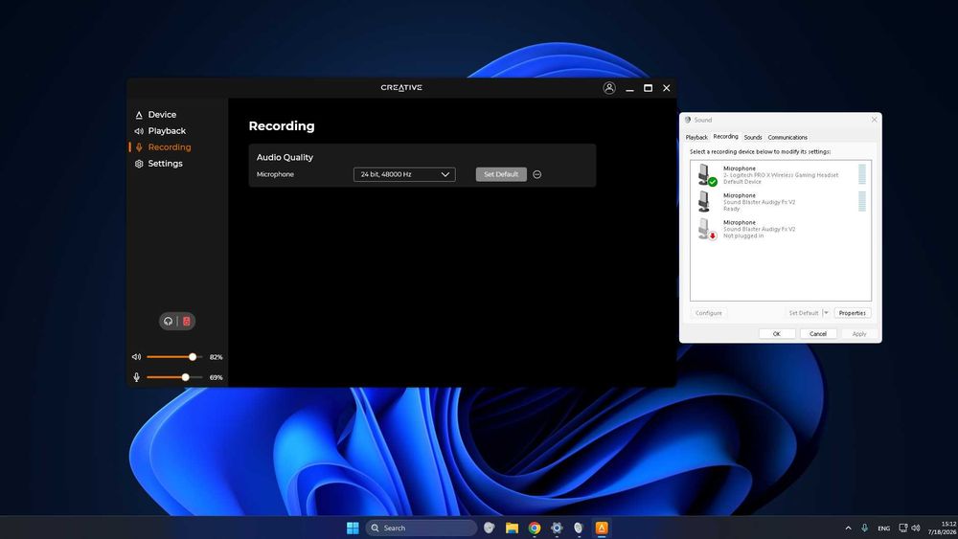Expand the Set Default dropdown arrow in Sound dialog
Image resolution: width=958 pixels, height=539 pixels.
[826, 313]
